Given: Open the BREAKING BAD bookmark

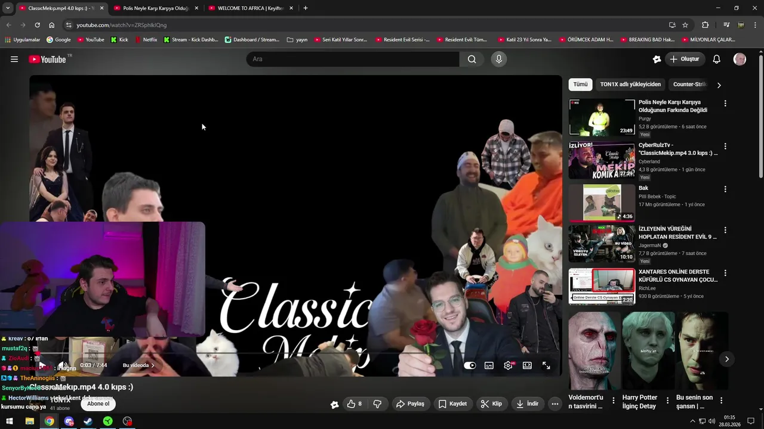Looking at the screenshot, I should (x=648, y=40).
